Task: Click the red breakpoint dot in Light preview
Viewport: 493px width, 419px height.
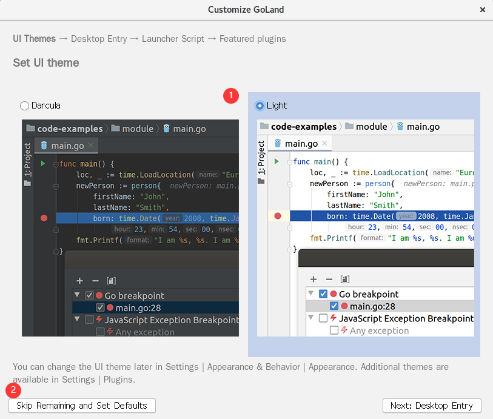Action: coord(278,216)
